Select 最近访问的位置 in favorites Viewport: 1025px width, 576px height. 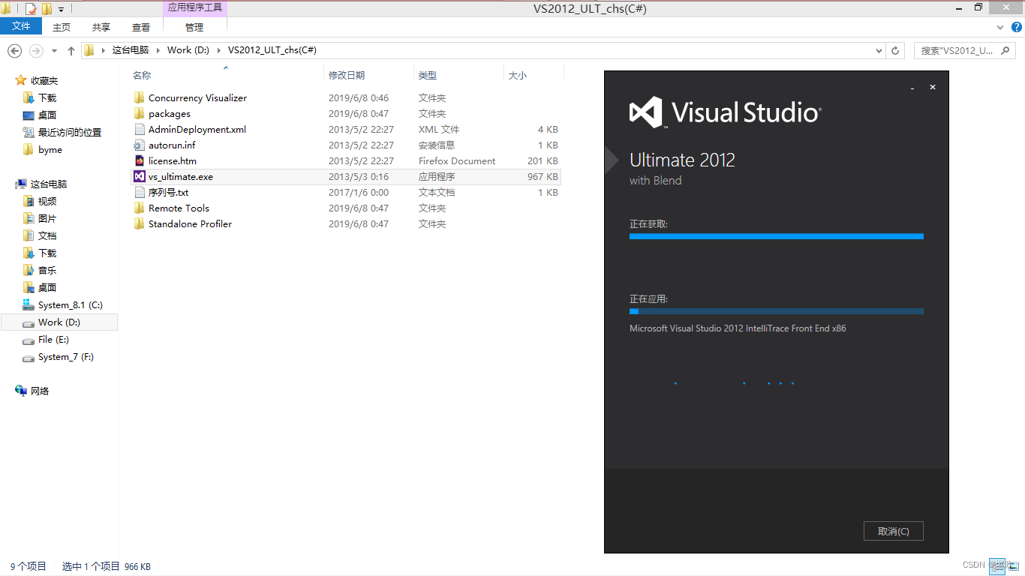click(x=70, y=132)
